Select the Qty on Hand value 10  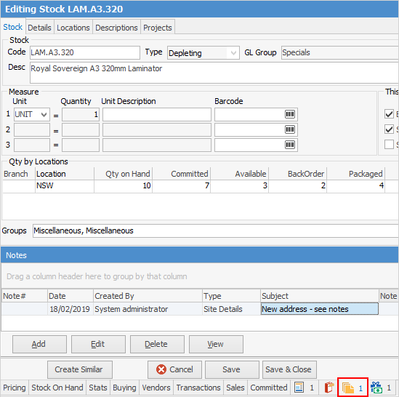tap(123, 186)
